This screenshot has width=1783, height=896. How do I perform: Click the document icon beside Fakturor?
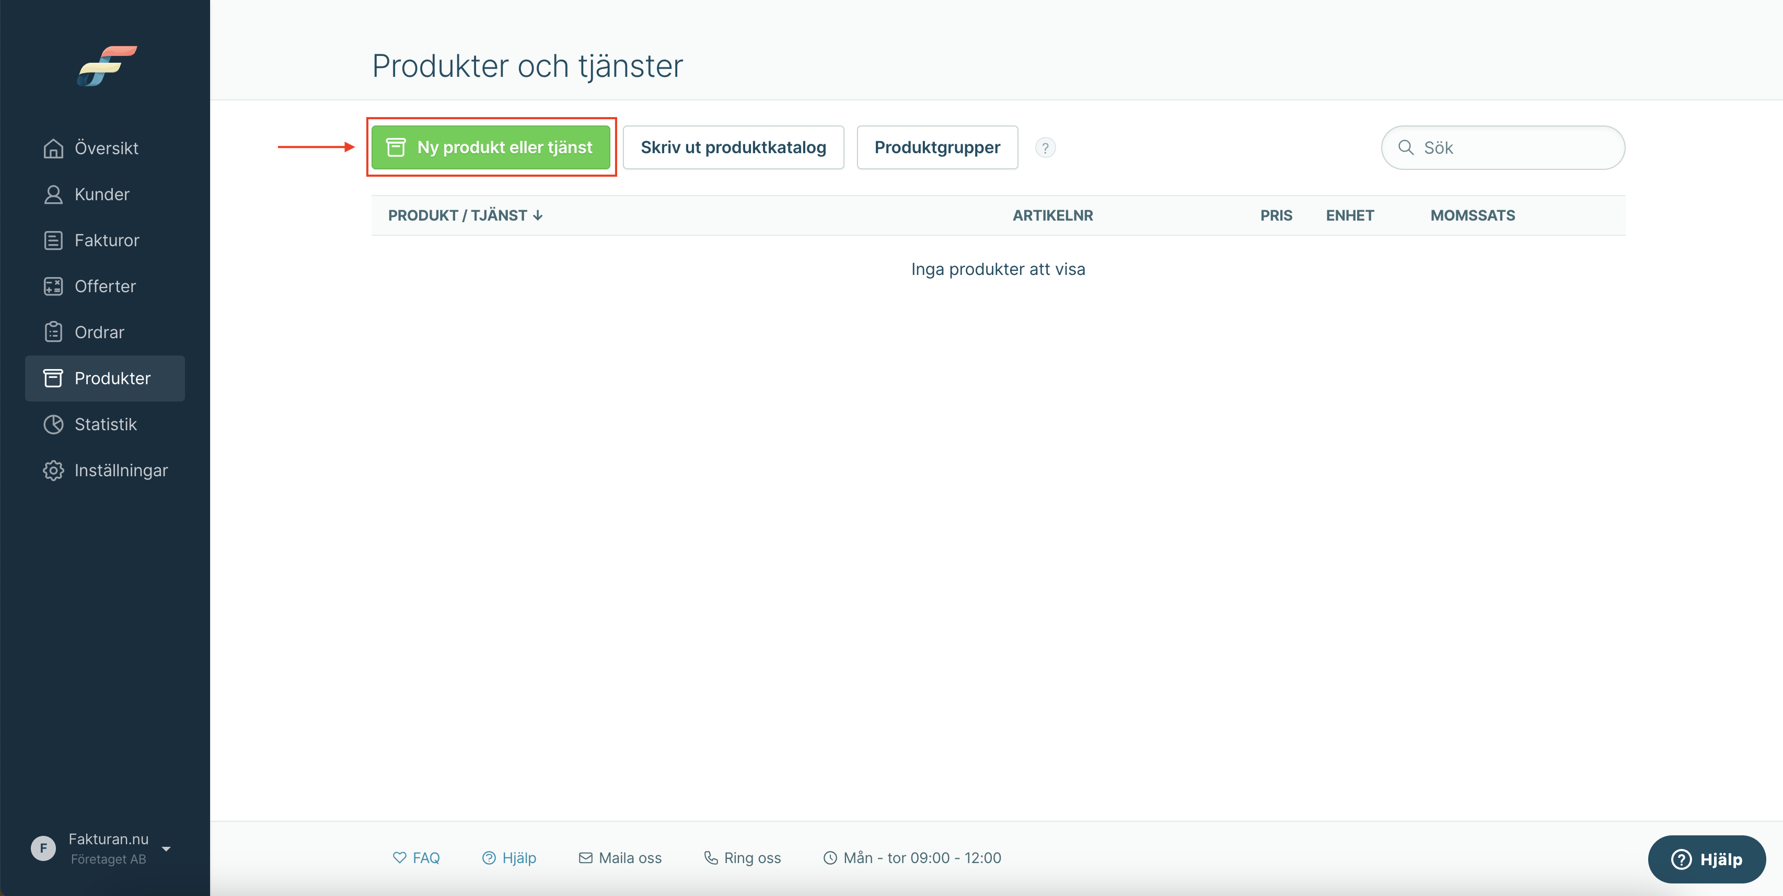(53, 240)
